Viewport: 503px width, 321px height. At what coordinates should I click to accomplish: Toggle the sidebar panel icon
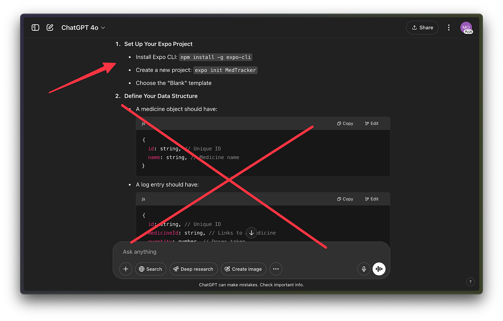35,28
